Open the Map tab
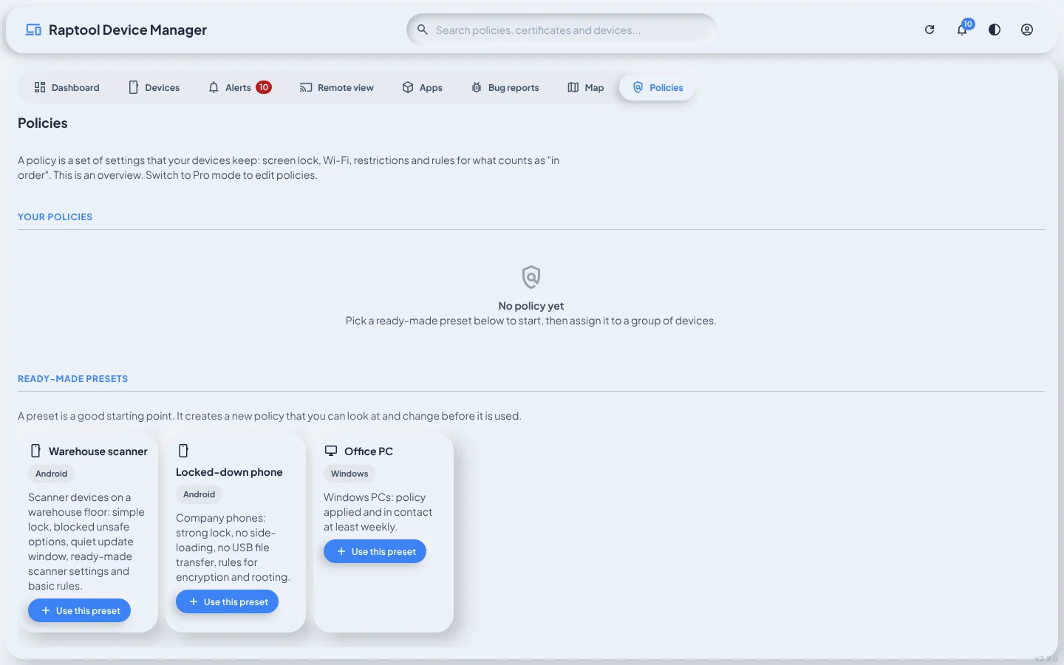1064x665 pixels. coord(585,87)
